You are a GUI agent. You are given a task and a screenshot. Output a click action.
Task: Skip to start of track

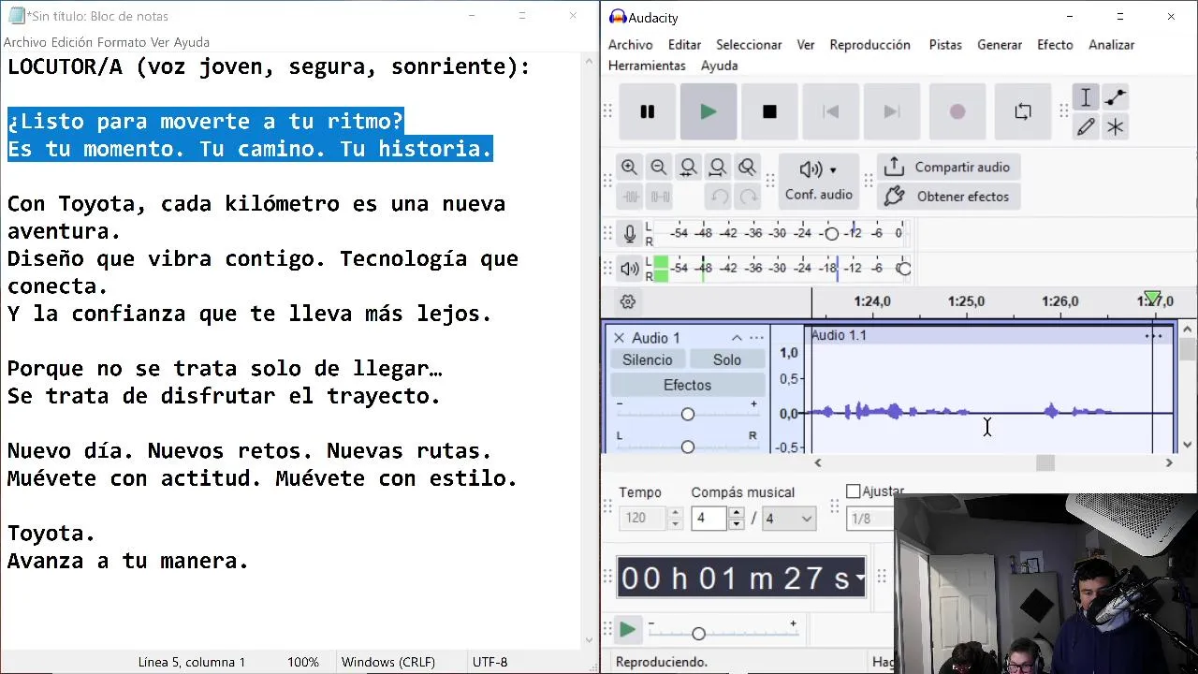830,111
